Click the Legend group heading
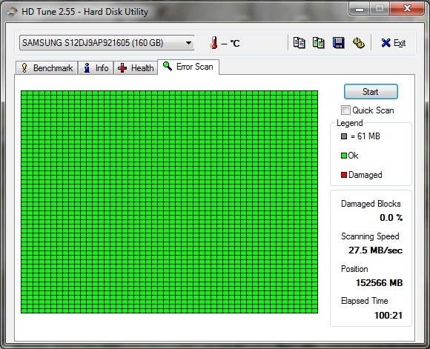Screen dimensions: 430x349 350,123
